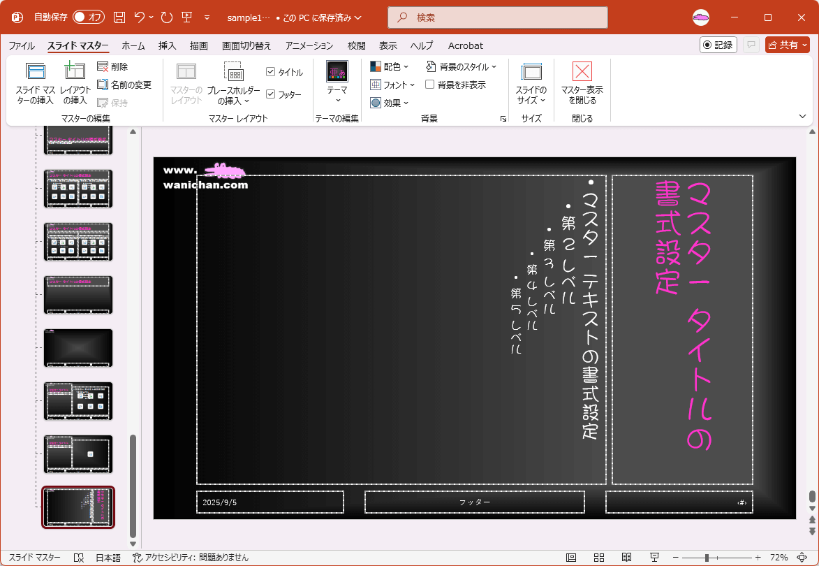Click Insert Slide Master icon

click(35, 71)
